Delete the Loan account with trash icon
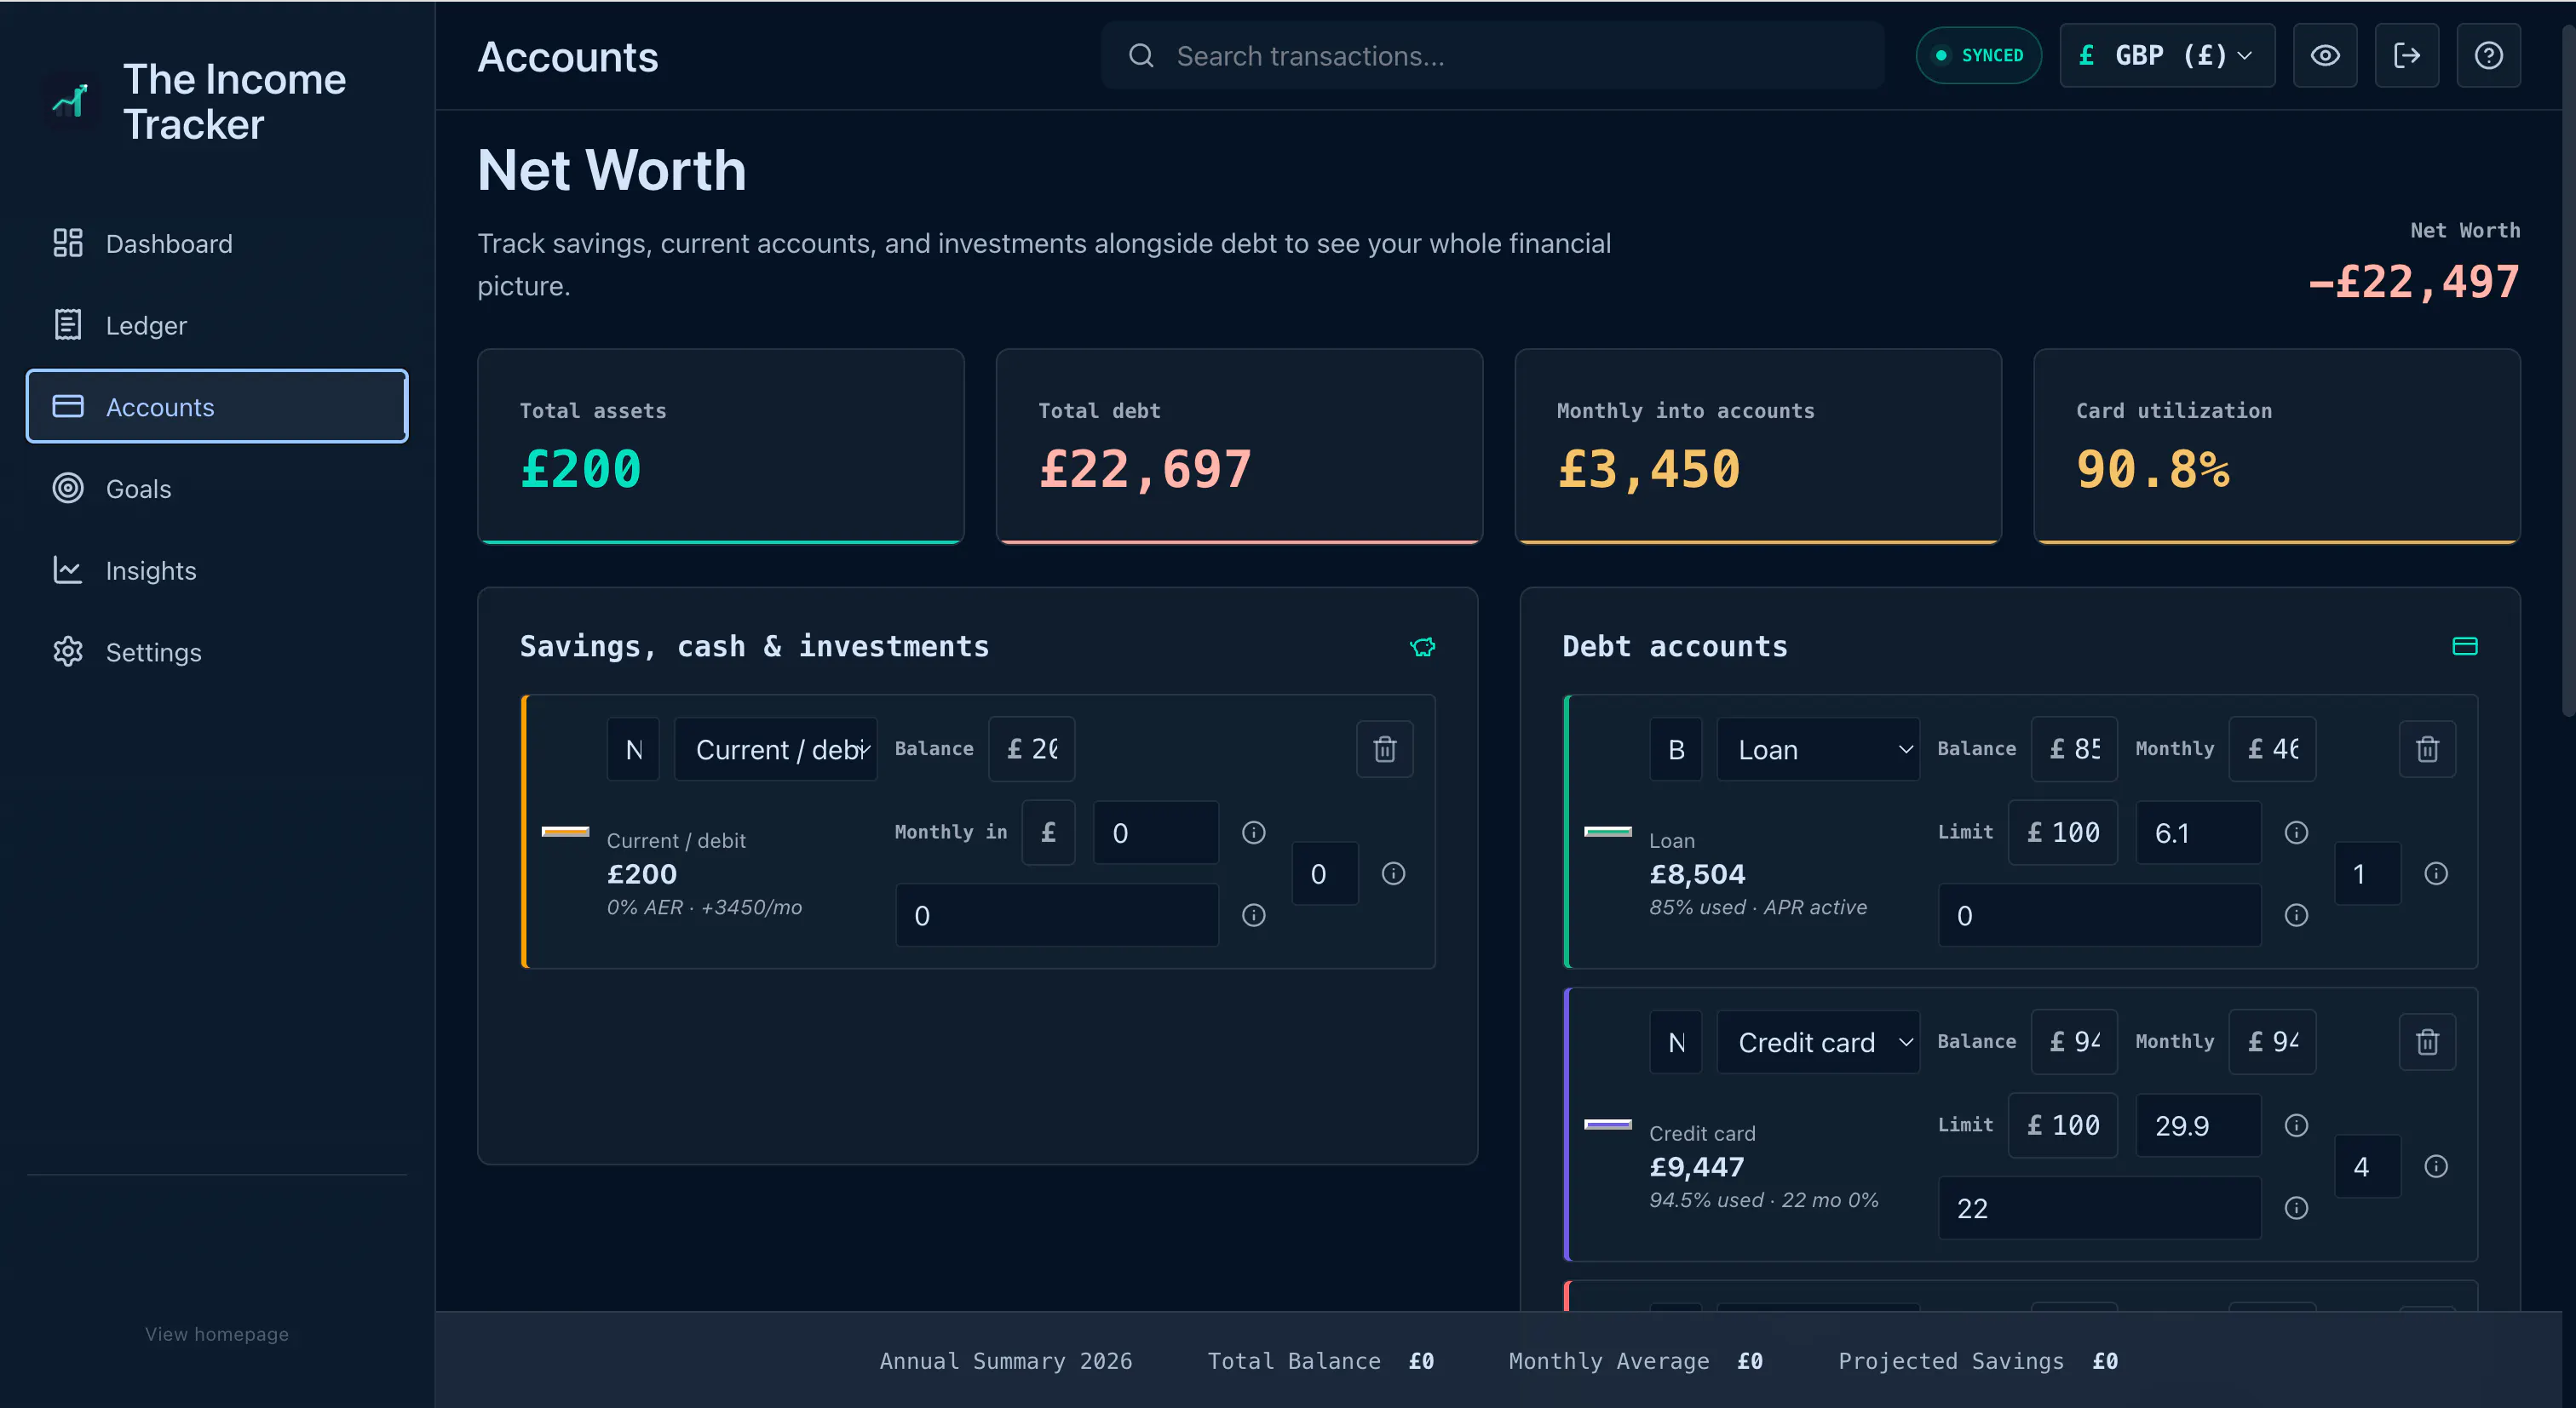The width and height of the screenshot is (2576, 1408). point(2427,749)
